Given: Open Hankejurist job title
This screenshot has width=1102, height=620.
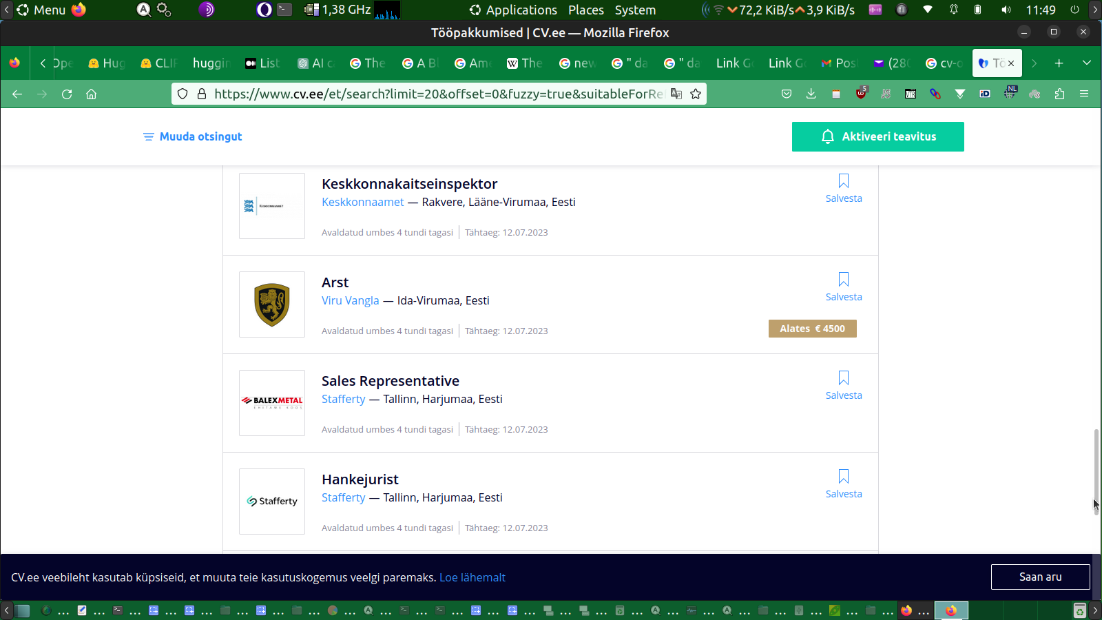Looking at the screenshot, I should coord(360,479).
